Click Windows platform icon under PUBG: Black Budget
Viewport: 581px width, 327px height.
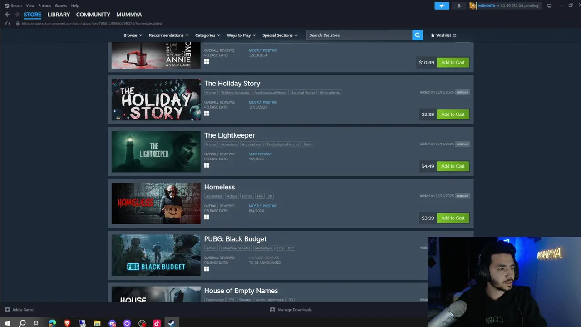(x=207, y=269)
